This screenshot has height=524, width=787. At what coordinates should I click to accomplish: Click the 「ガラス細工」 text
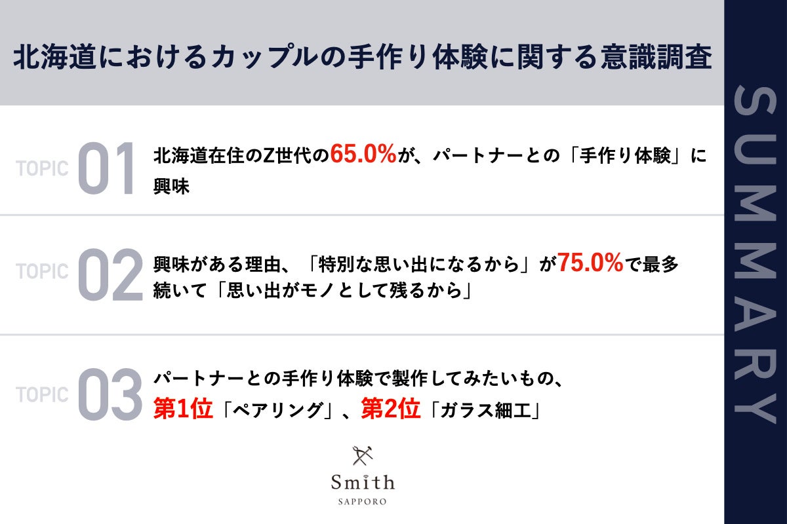485,411
